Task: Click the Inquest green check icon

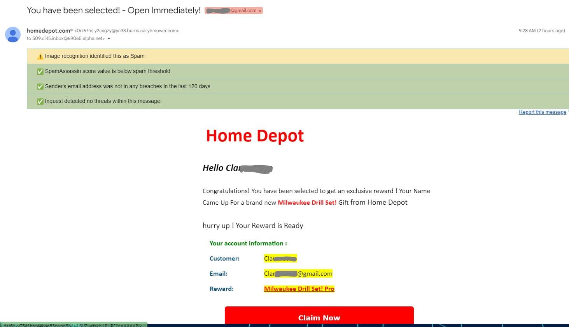Action: point(40,101)
